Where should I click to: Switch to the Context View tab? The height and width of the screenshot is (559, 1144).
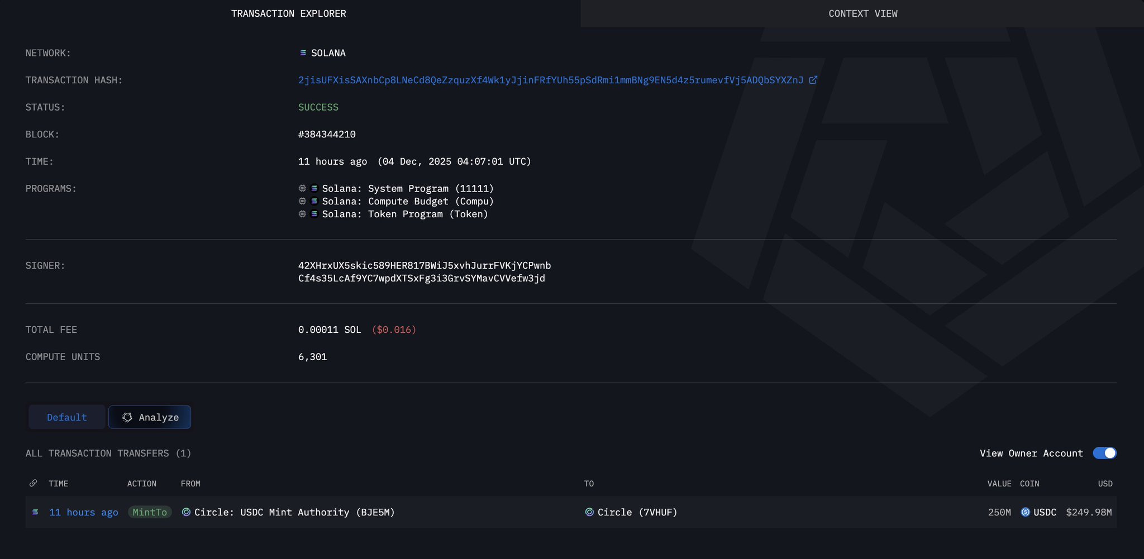pyautogui.click(x=862, y=13)
